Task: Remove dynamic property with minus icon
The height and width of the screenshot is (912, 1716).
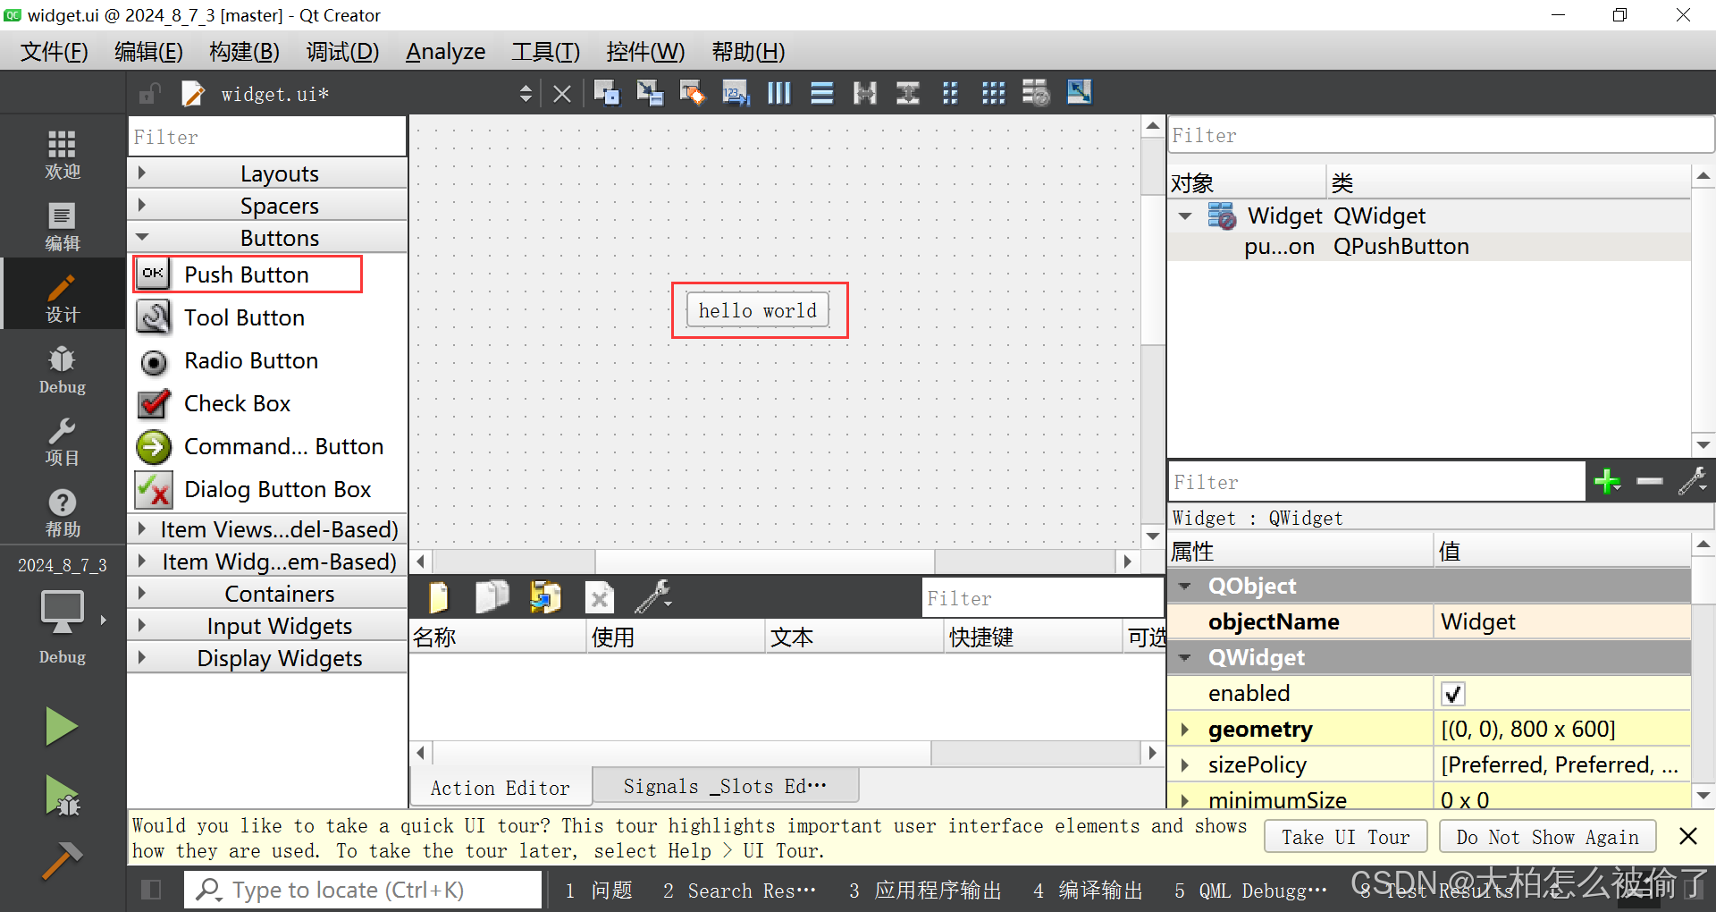Action: (x=1650, y=482)
